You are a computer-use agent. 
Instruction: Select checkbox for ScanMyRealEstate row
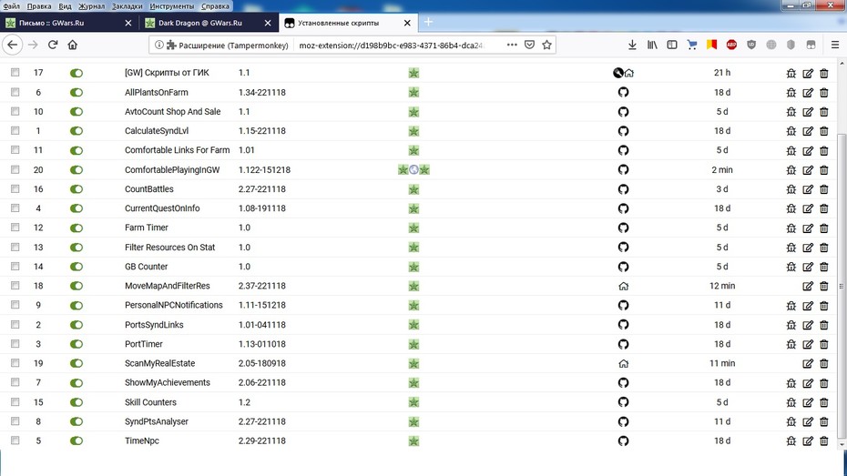pos(15,363)
